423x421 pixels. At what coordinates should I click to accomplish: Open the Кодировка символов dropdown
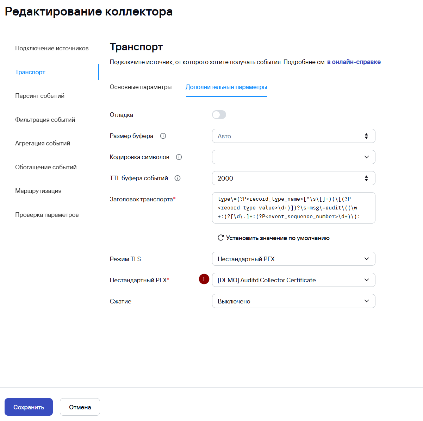[293, 157]
